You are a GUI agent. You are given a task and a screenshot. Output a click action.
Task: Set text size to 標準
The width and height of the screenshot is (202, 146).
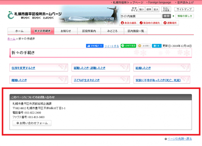point(149,9)
